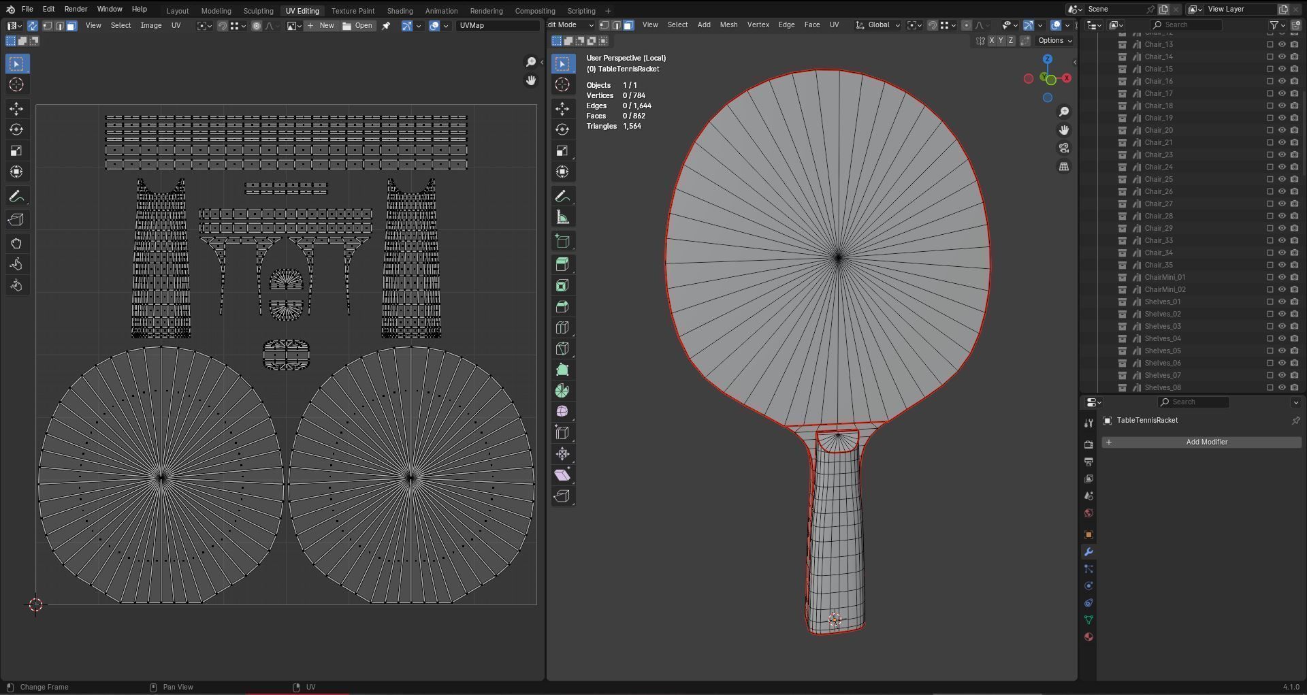Toggle snapping in 3D viewport header

(933, 25)
